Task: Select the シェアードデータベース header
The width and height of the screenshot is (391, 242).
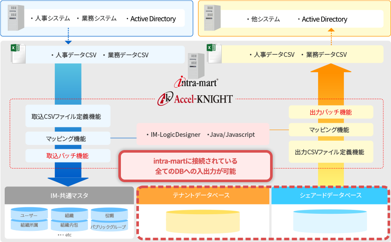Action: (x=330, y=195)
